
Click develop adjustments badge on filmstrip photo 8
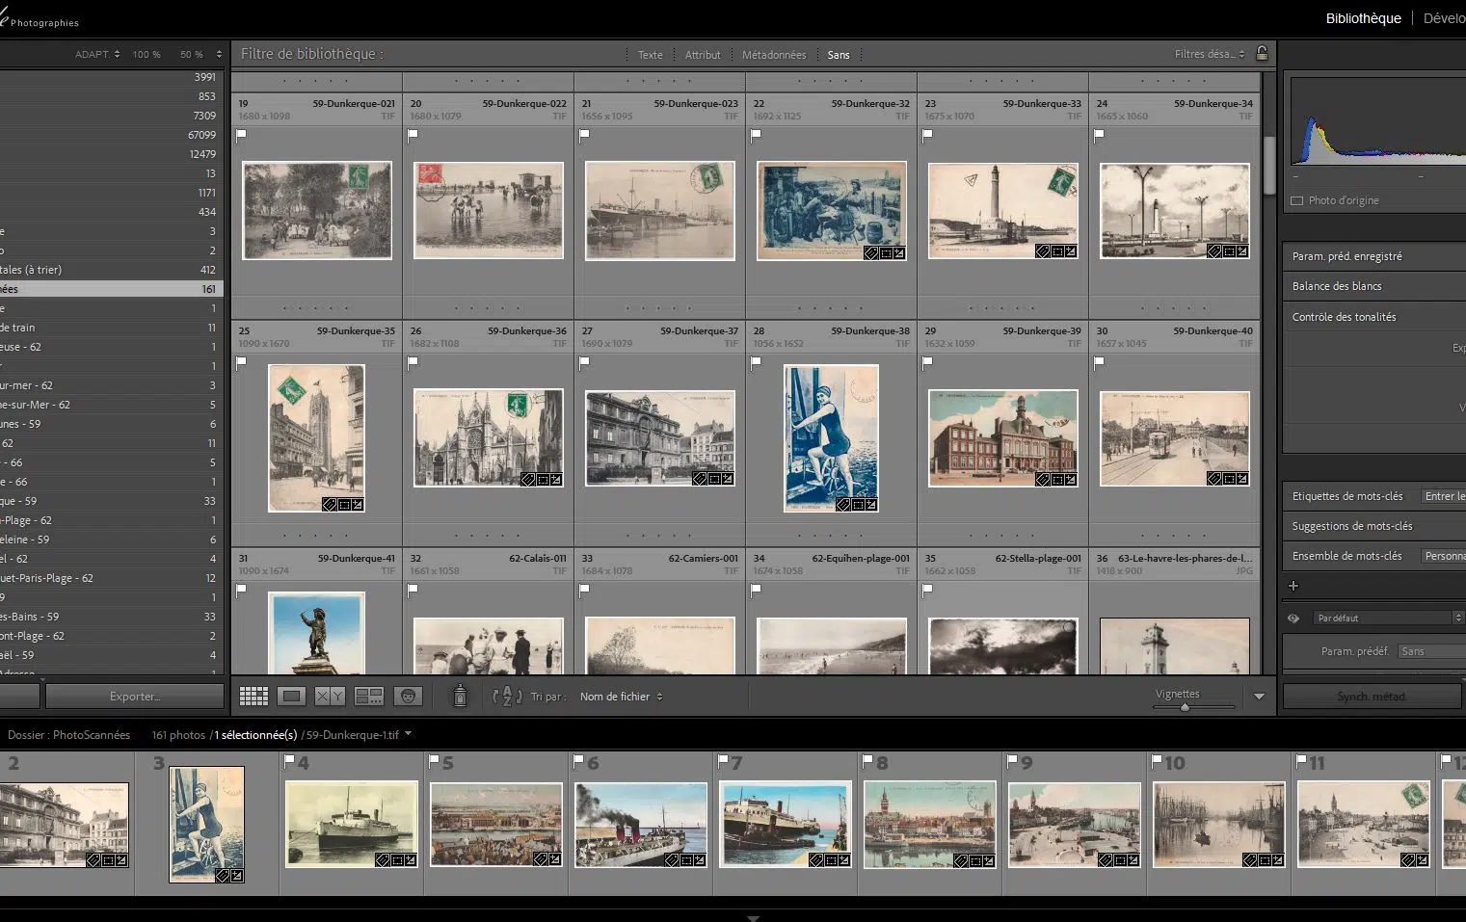pos(989,860)
